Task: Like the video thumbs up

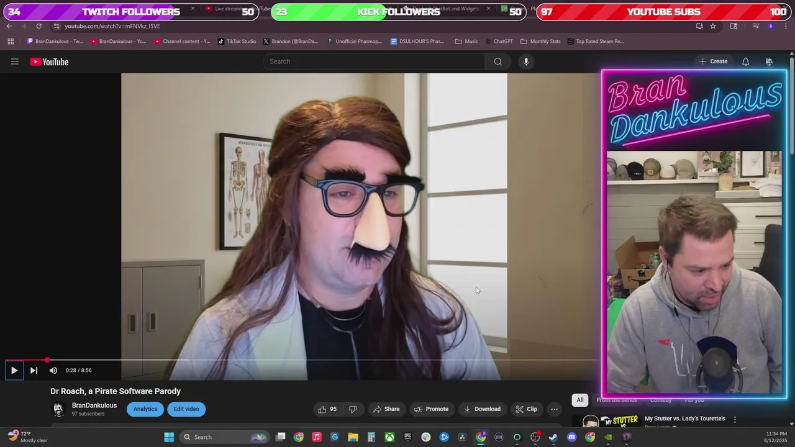Action: pyautogui.click(x=327, y=409)
